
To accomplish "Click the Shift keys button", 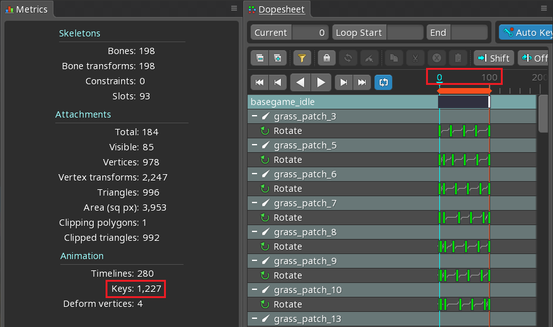I will coord(494,58).
